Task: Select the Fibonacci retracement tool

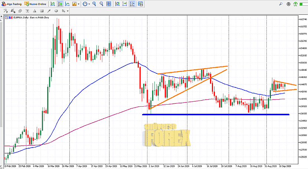Action: pos(6,11)
